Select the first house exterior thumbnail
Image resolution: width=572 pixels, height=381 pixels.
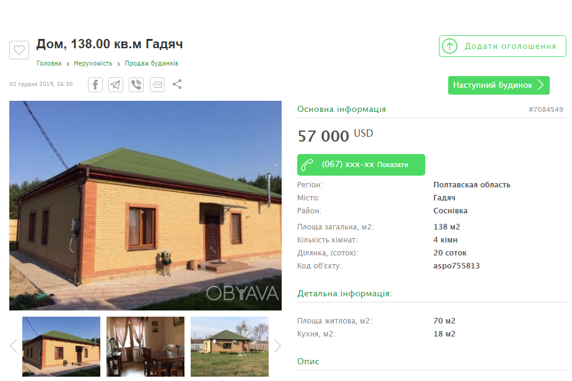point(61,346)
